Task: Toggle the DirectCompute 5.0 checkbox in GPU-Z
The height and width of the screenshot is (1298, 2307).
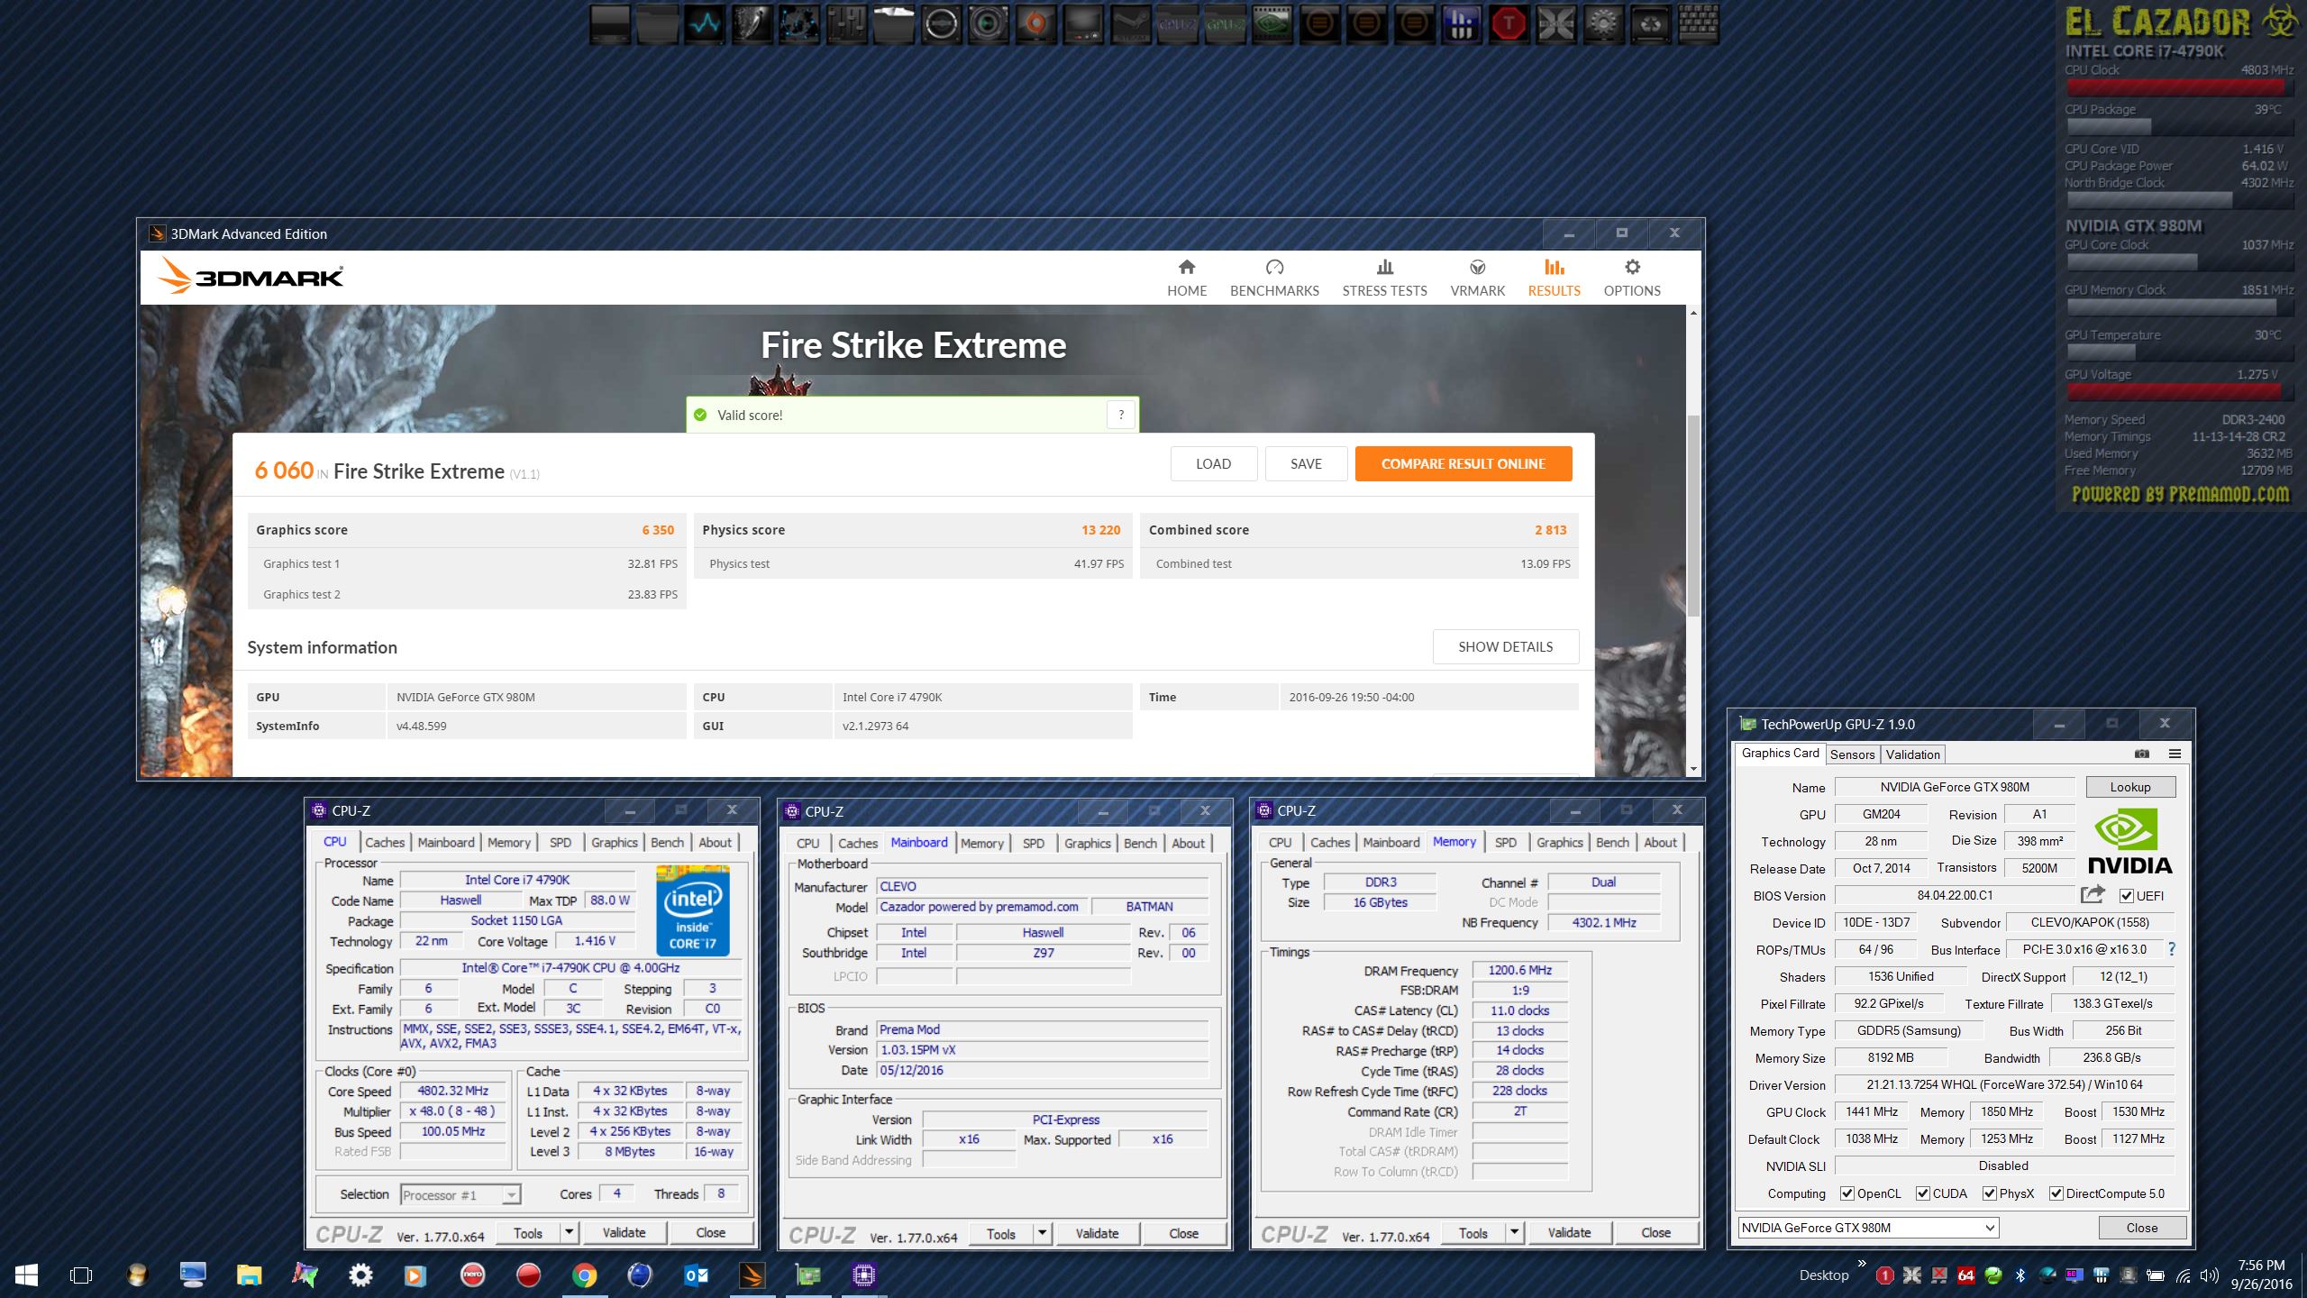Action: coord(2056,1193)
